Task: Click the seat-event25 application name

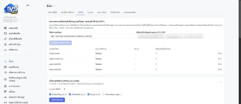Action: 55,69
